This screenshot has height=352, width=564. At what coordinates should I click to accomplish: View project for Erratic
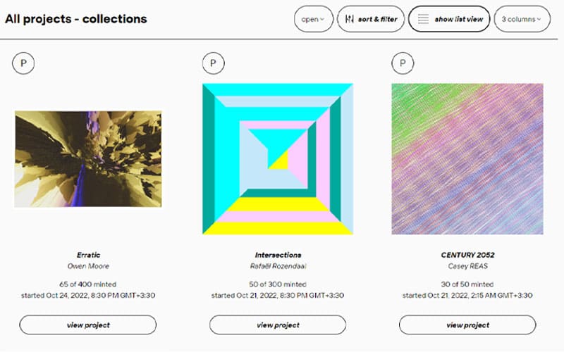(87, 325)
